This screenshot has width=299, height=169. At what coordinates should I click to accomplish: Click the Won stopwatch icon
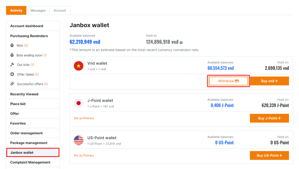tap(12, 45)
